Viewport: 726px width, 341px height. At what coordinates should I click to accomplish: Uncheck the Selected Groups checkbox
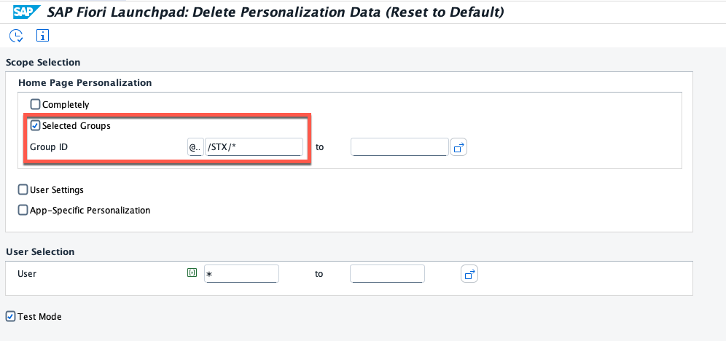[x=36, y=126]
